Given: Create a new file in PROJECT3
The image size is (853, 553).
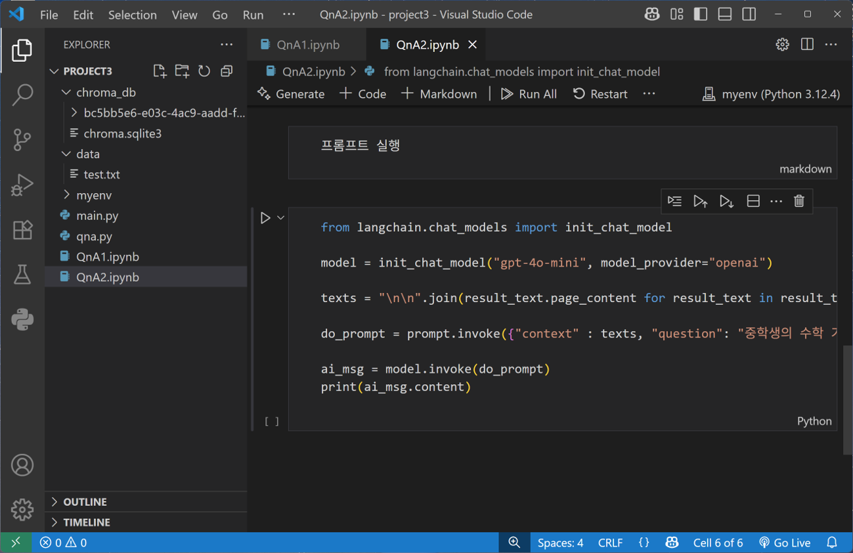Looking at the screenshot, I should [160, 71].
